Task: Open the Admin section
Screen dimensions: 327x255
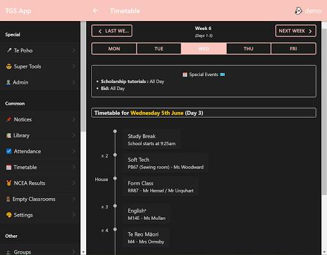Action: pyautogui.click(x=40, y=82)
